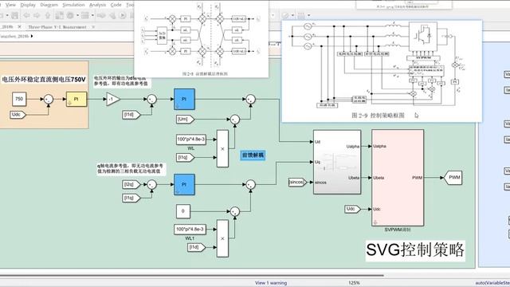Select sum block right of [Um] tag
Image resolution: width=510 pixels, height=287 pixels.
point(235,120)
